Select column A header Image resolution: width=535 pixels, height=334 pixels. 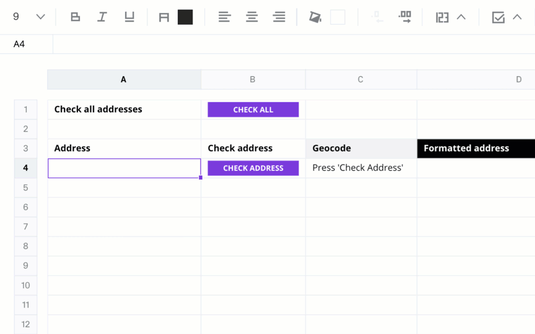(124, 79)
